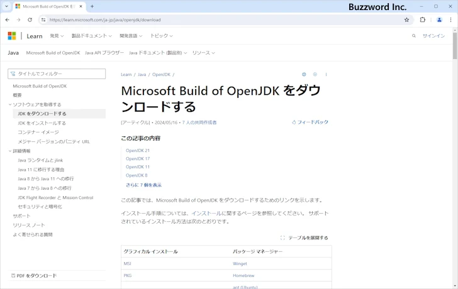The height and width of the screenshot is (289, 458).
Task: Open the 開発言語 dropdown menu
Action: point(131,36)
